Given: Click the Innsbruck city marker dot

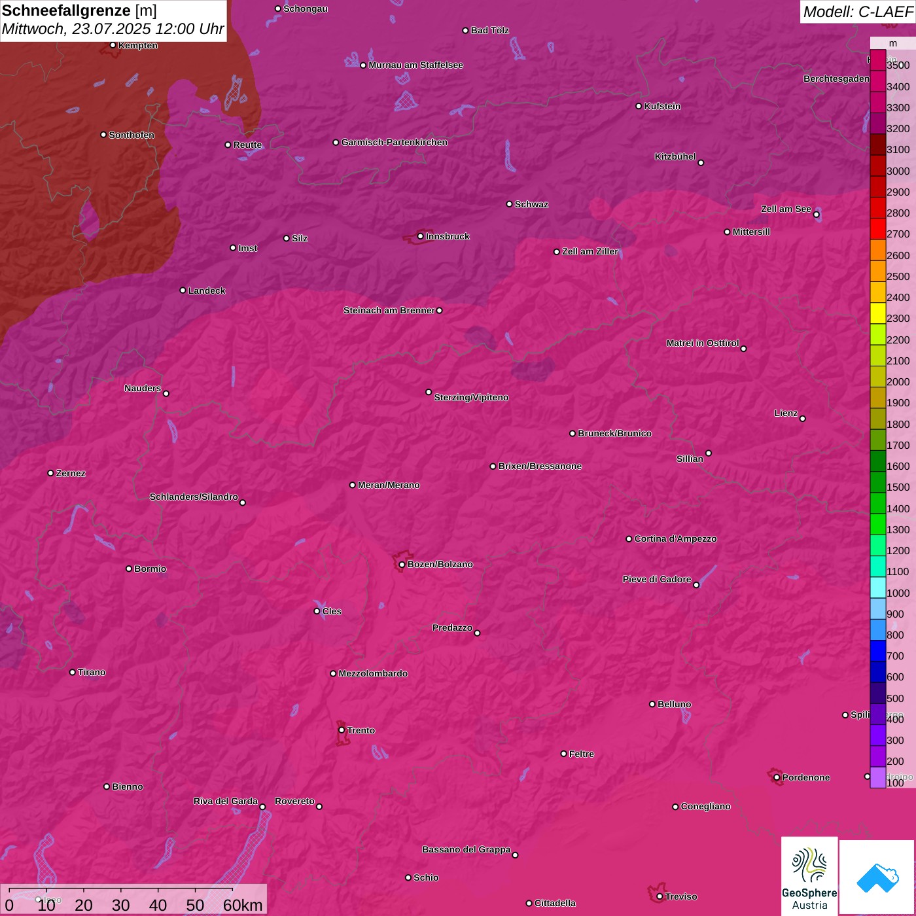Looking at the screenshot, I should click(420, 236).
